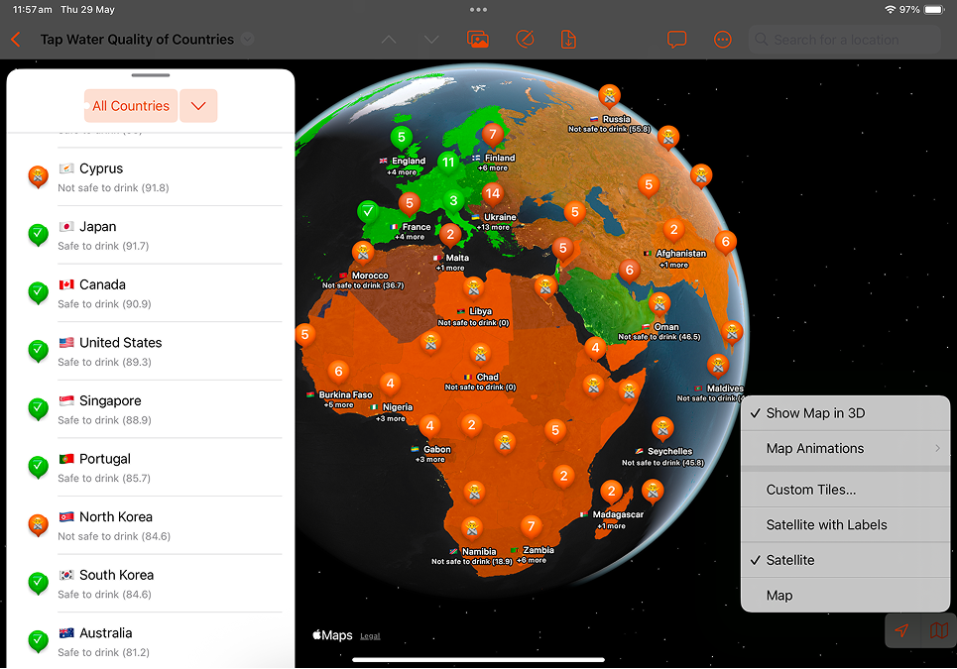The width and height of the screenshot is (957, 669).
Task: Open the more options ellipsis icon
Action: [723, 40]
